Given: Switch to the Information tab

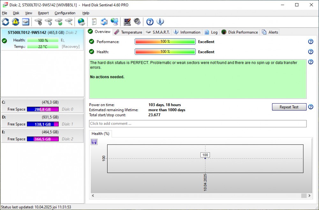Looking at the screenshot, I should (187, 32).
